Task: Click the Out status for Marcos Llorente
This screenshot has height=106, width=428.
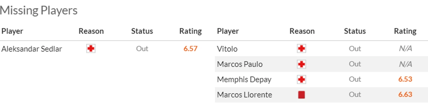Action: tap(355, 95)
